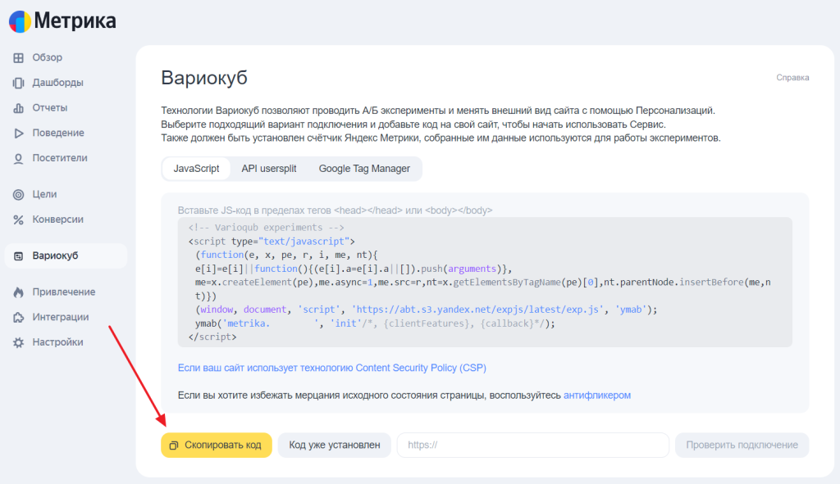Click the script type="text/javascript" line
The height and width of the screenshot is (484, 840).
(272, 242)
